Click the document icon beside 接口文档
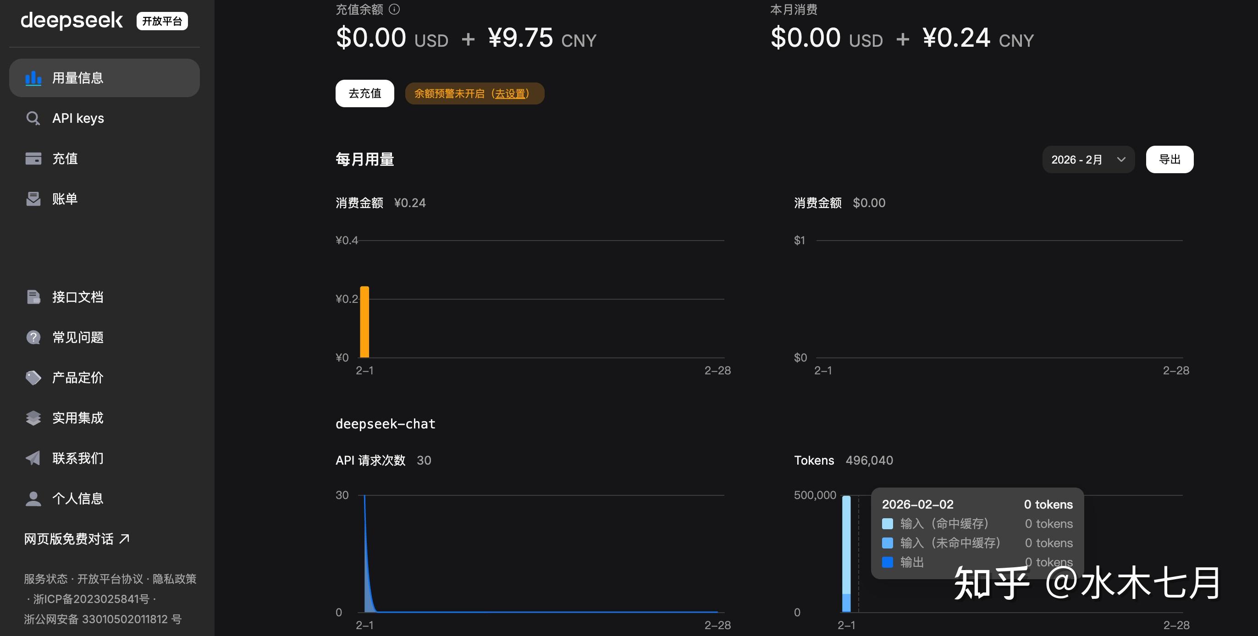The width and height of the screenshot is (1258, 636). (x=33, y=297)
